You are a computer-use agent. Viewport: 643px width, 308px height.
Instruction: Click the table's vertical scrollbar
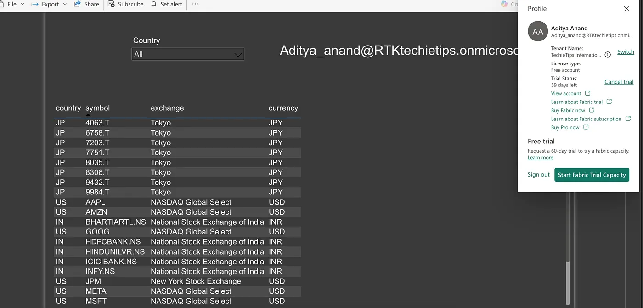tap(568, 248)
